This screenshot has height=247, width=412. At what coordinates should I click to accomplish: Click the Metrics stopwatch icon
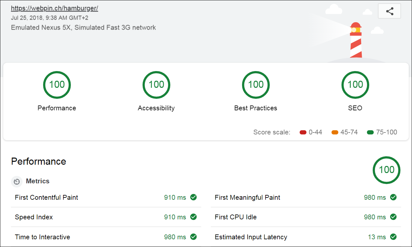coord(17,181)
